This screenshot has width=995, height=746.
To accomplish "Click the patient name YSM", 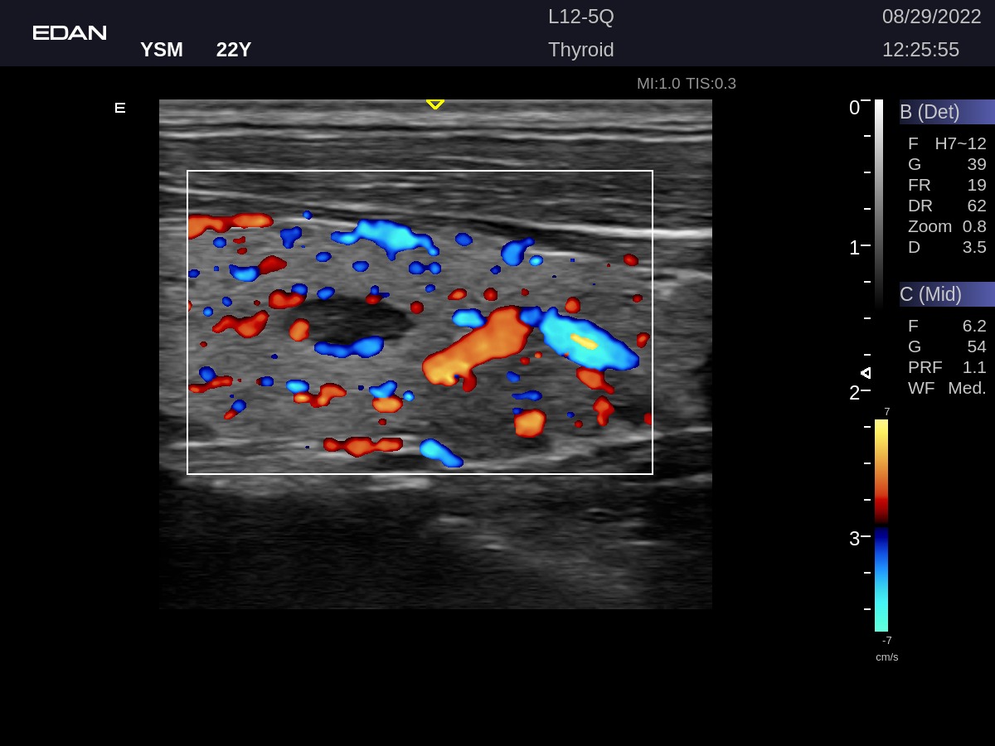I will click(x=162, y=50).
